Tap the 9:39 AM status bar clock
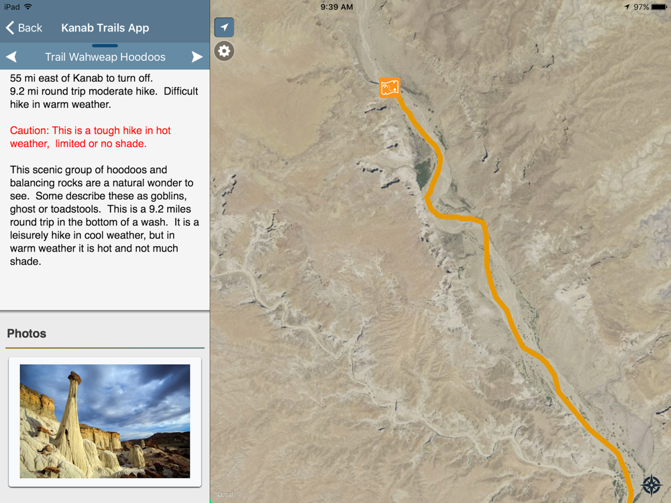This screenshot has height=503, width=671. tap(336, 7)
